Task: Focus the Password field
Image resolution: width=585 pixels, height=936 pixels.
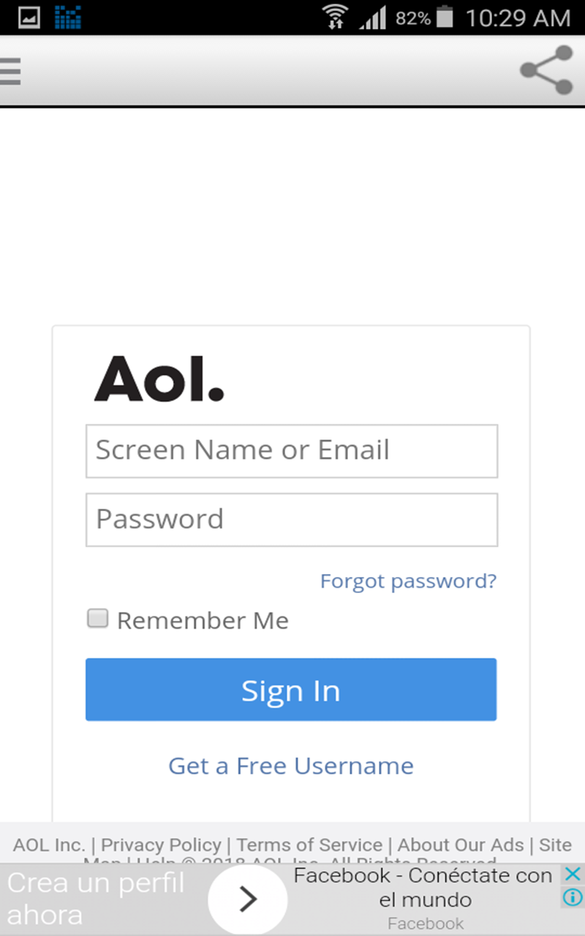Action: [x=292, y=519]
